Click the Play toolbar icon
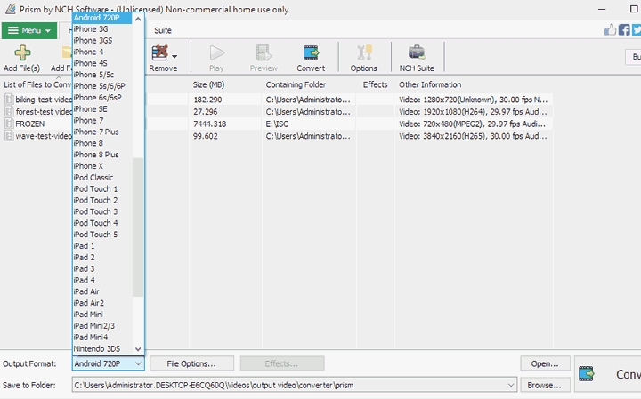Screen dimensions: 641x399 (216, 52)
